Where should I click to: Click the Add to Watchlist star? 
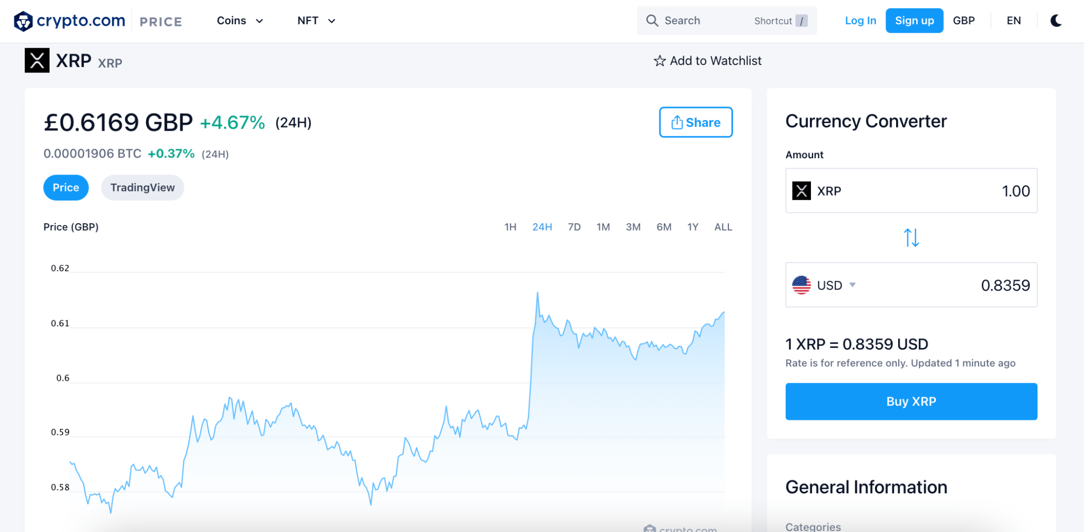coord(660,61)
